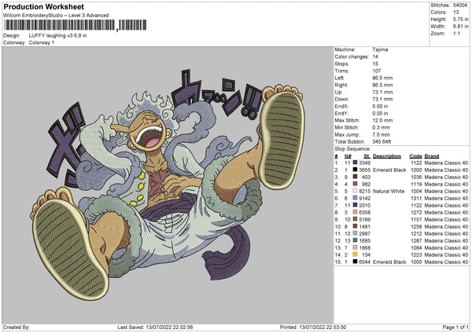Click the Production Worksheet title
Image resolution: width=472 pixels, height=333 pixels.
pos(43,6)
